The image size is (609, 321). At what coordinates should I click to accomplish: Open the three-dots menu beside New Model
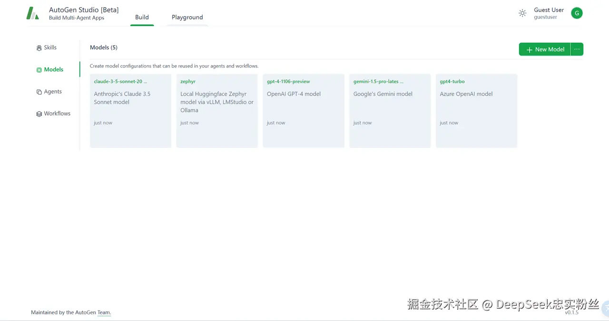pos(577,49)
